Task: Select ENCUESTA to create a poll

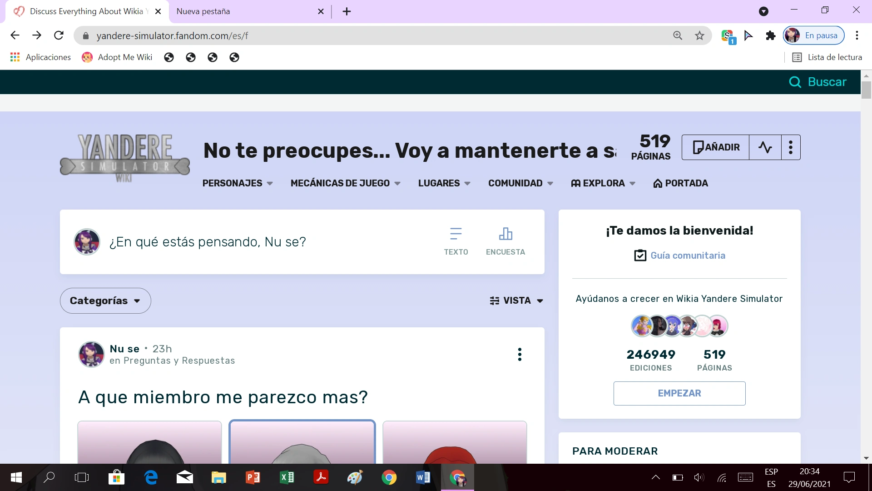Action: [505, 240]
